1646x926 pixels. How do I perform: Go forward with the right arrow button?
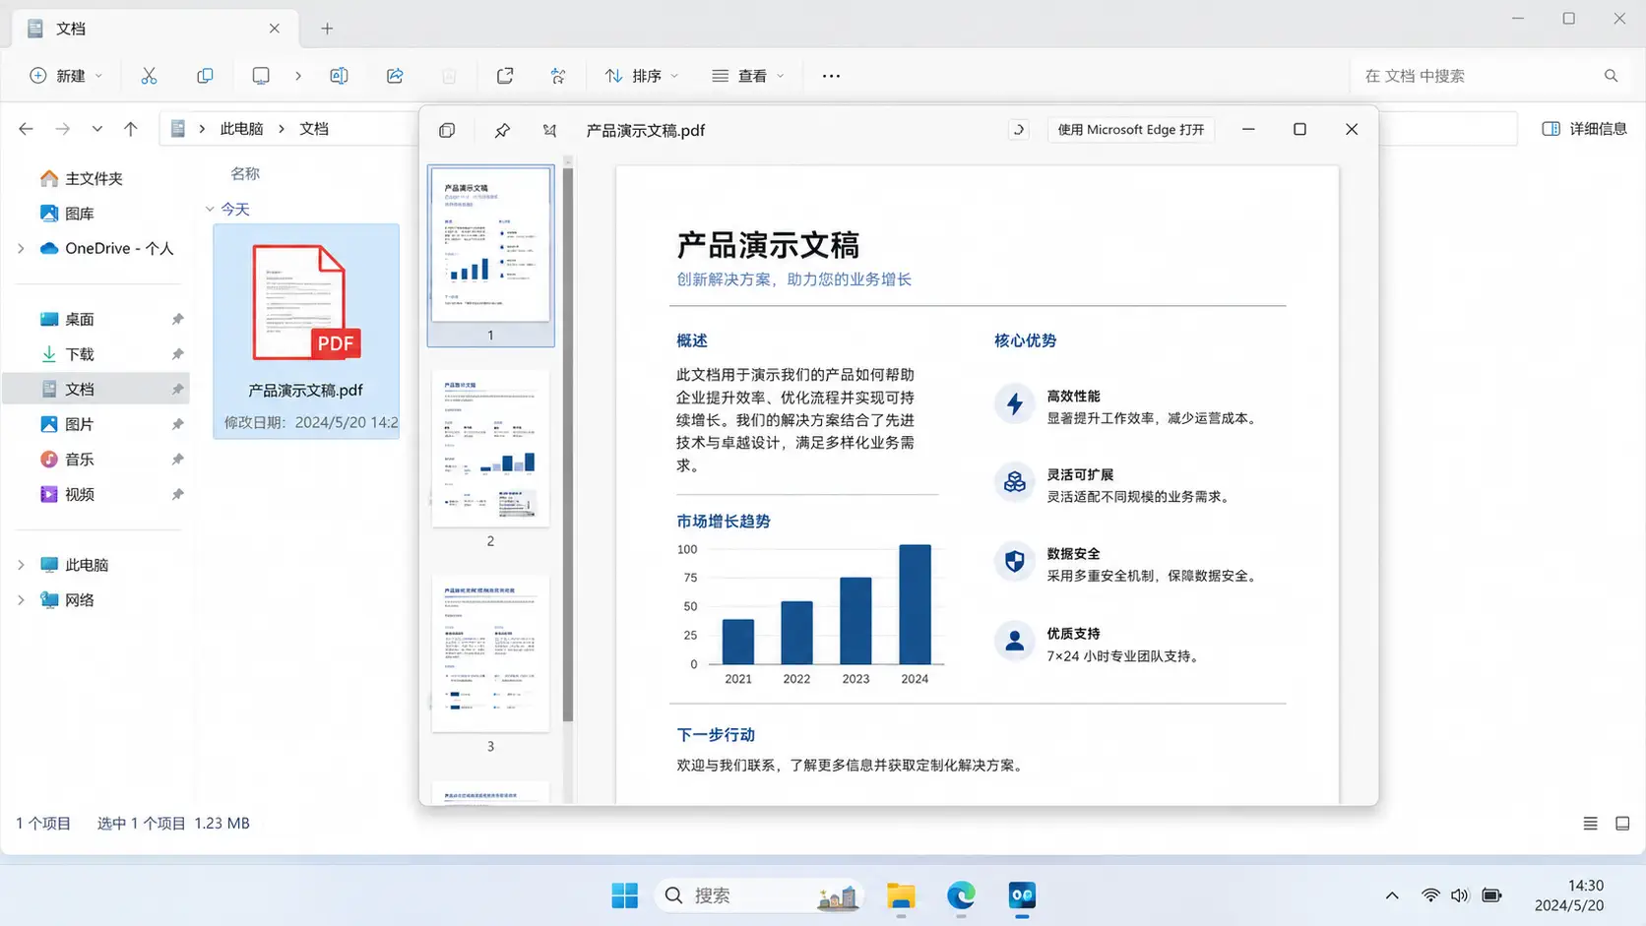[x=62, y=129]
